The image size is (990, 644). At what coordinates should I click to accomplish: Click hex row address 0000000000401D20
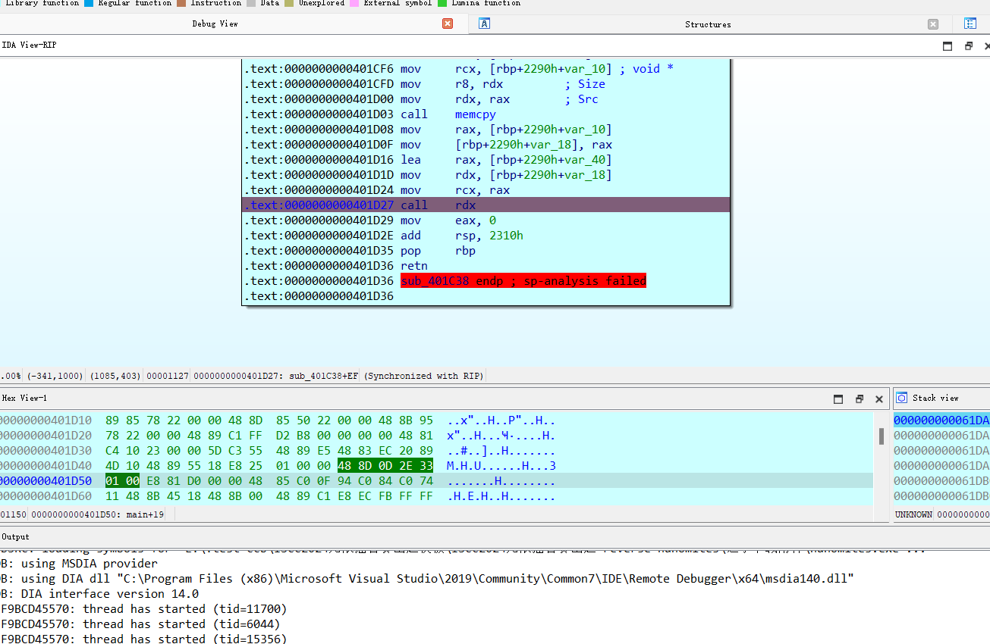pos(46,436)
